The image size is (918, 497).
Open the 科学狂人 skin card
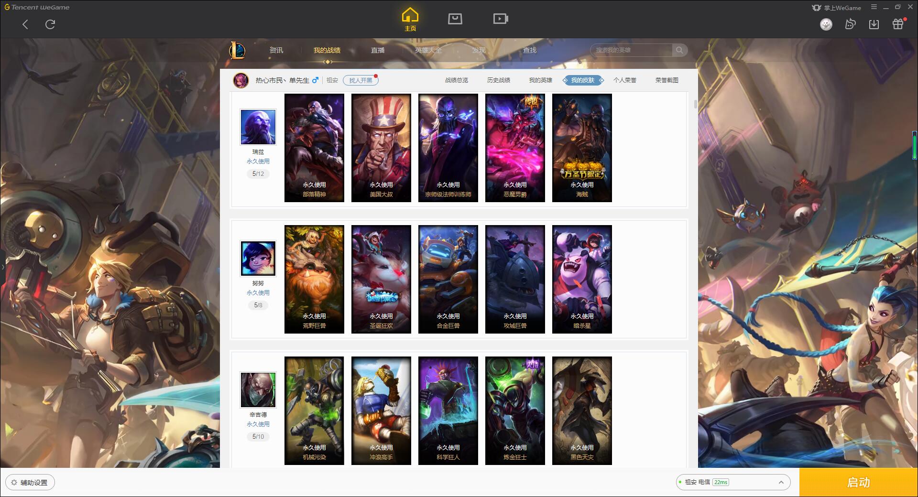(x=448, y=411)
